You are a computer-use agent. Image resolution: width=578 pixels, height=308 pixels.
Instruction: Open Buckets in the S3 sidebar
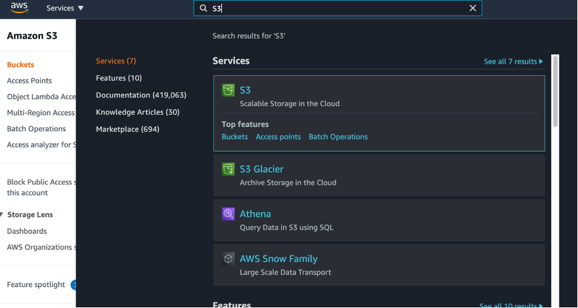(20, 65)
